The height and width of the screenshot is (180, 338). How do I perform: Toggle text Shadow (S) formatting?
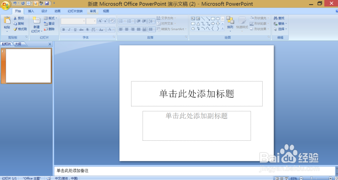(x=87, y=29)
